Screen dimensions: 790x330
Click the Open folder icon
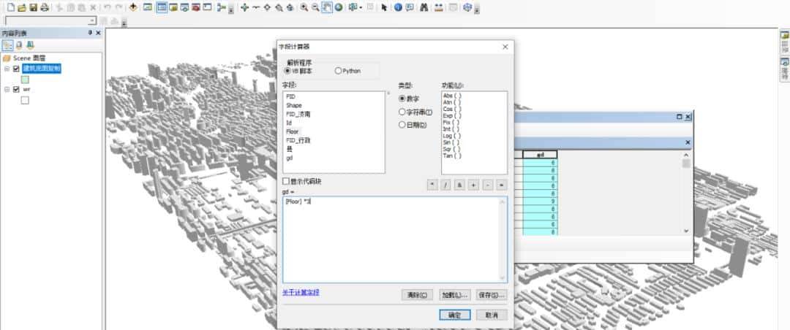click(22, 7)
